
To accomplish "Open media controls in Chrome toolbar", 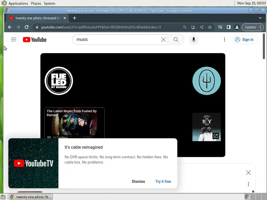I will pos(220,27).
